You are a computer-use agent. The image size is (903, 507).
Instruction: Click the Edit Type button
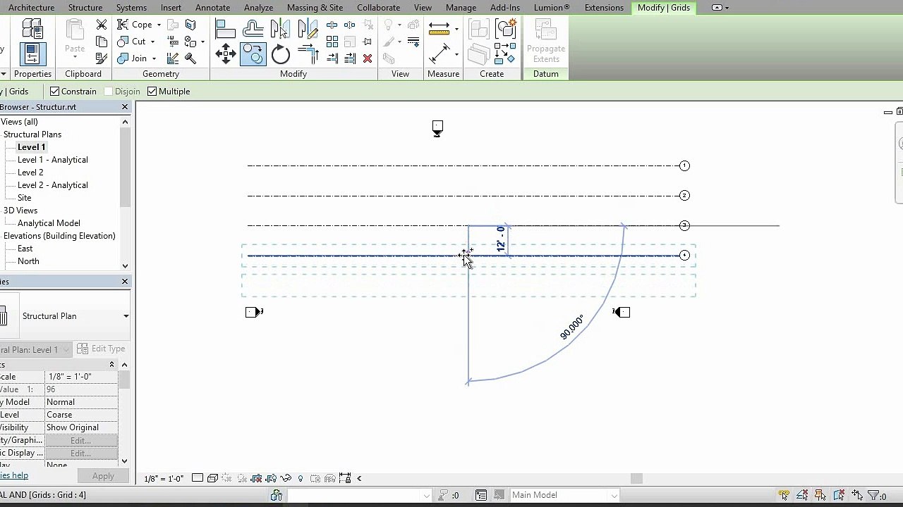(101, 349)
